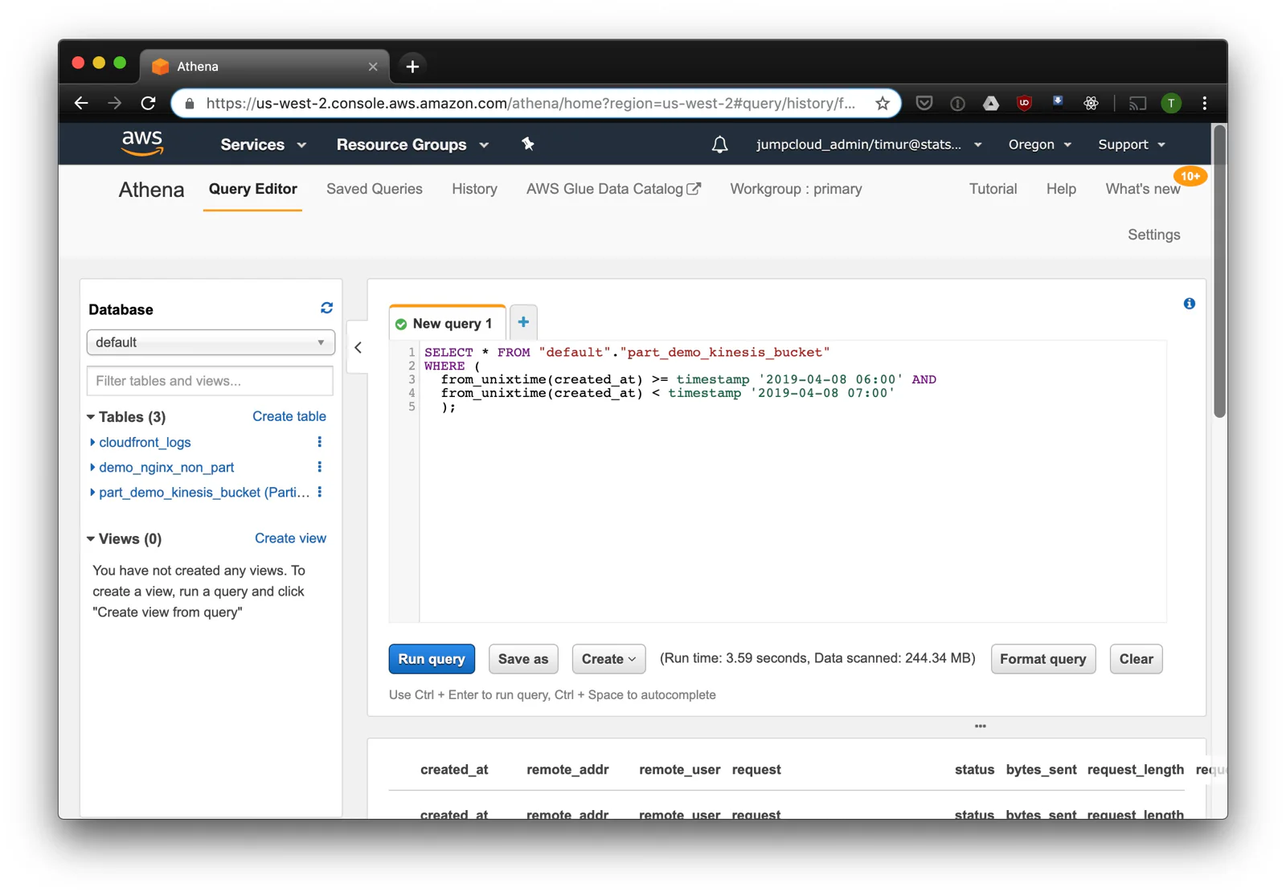Open options menu for cloudfront_logs table
This screenshot has height=896, width=1286.
pos(320,442)
